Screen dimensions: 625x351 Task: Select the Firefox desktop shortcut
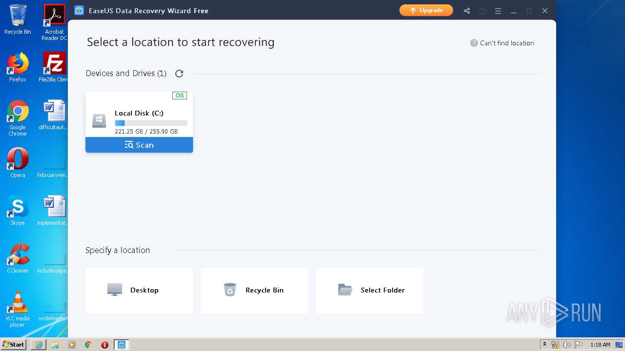pyautogui.click(x=18, y=67)
